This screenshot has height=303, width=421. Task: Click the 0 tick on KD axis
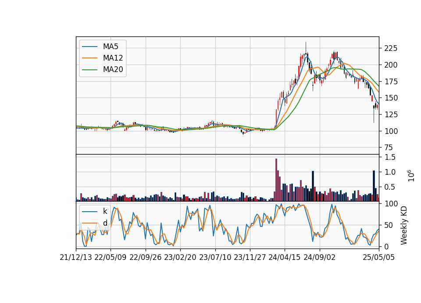386,246
